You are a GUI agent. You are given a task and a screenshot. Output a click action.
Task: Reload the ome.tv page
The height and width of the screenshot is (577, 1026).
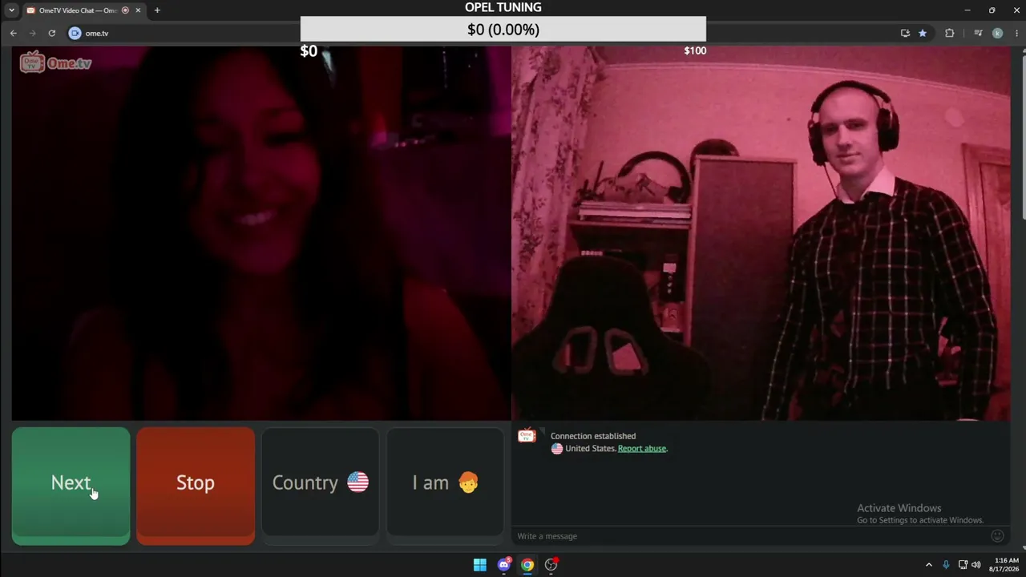point(51,33)
